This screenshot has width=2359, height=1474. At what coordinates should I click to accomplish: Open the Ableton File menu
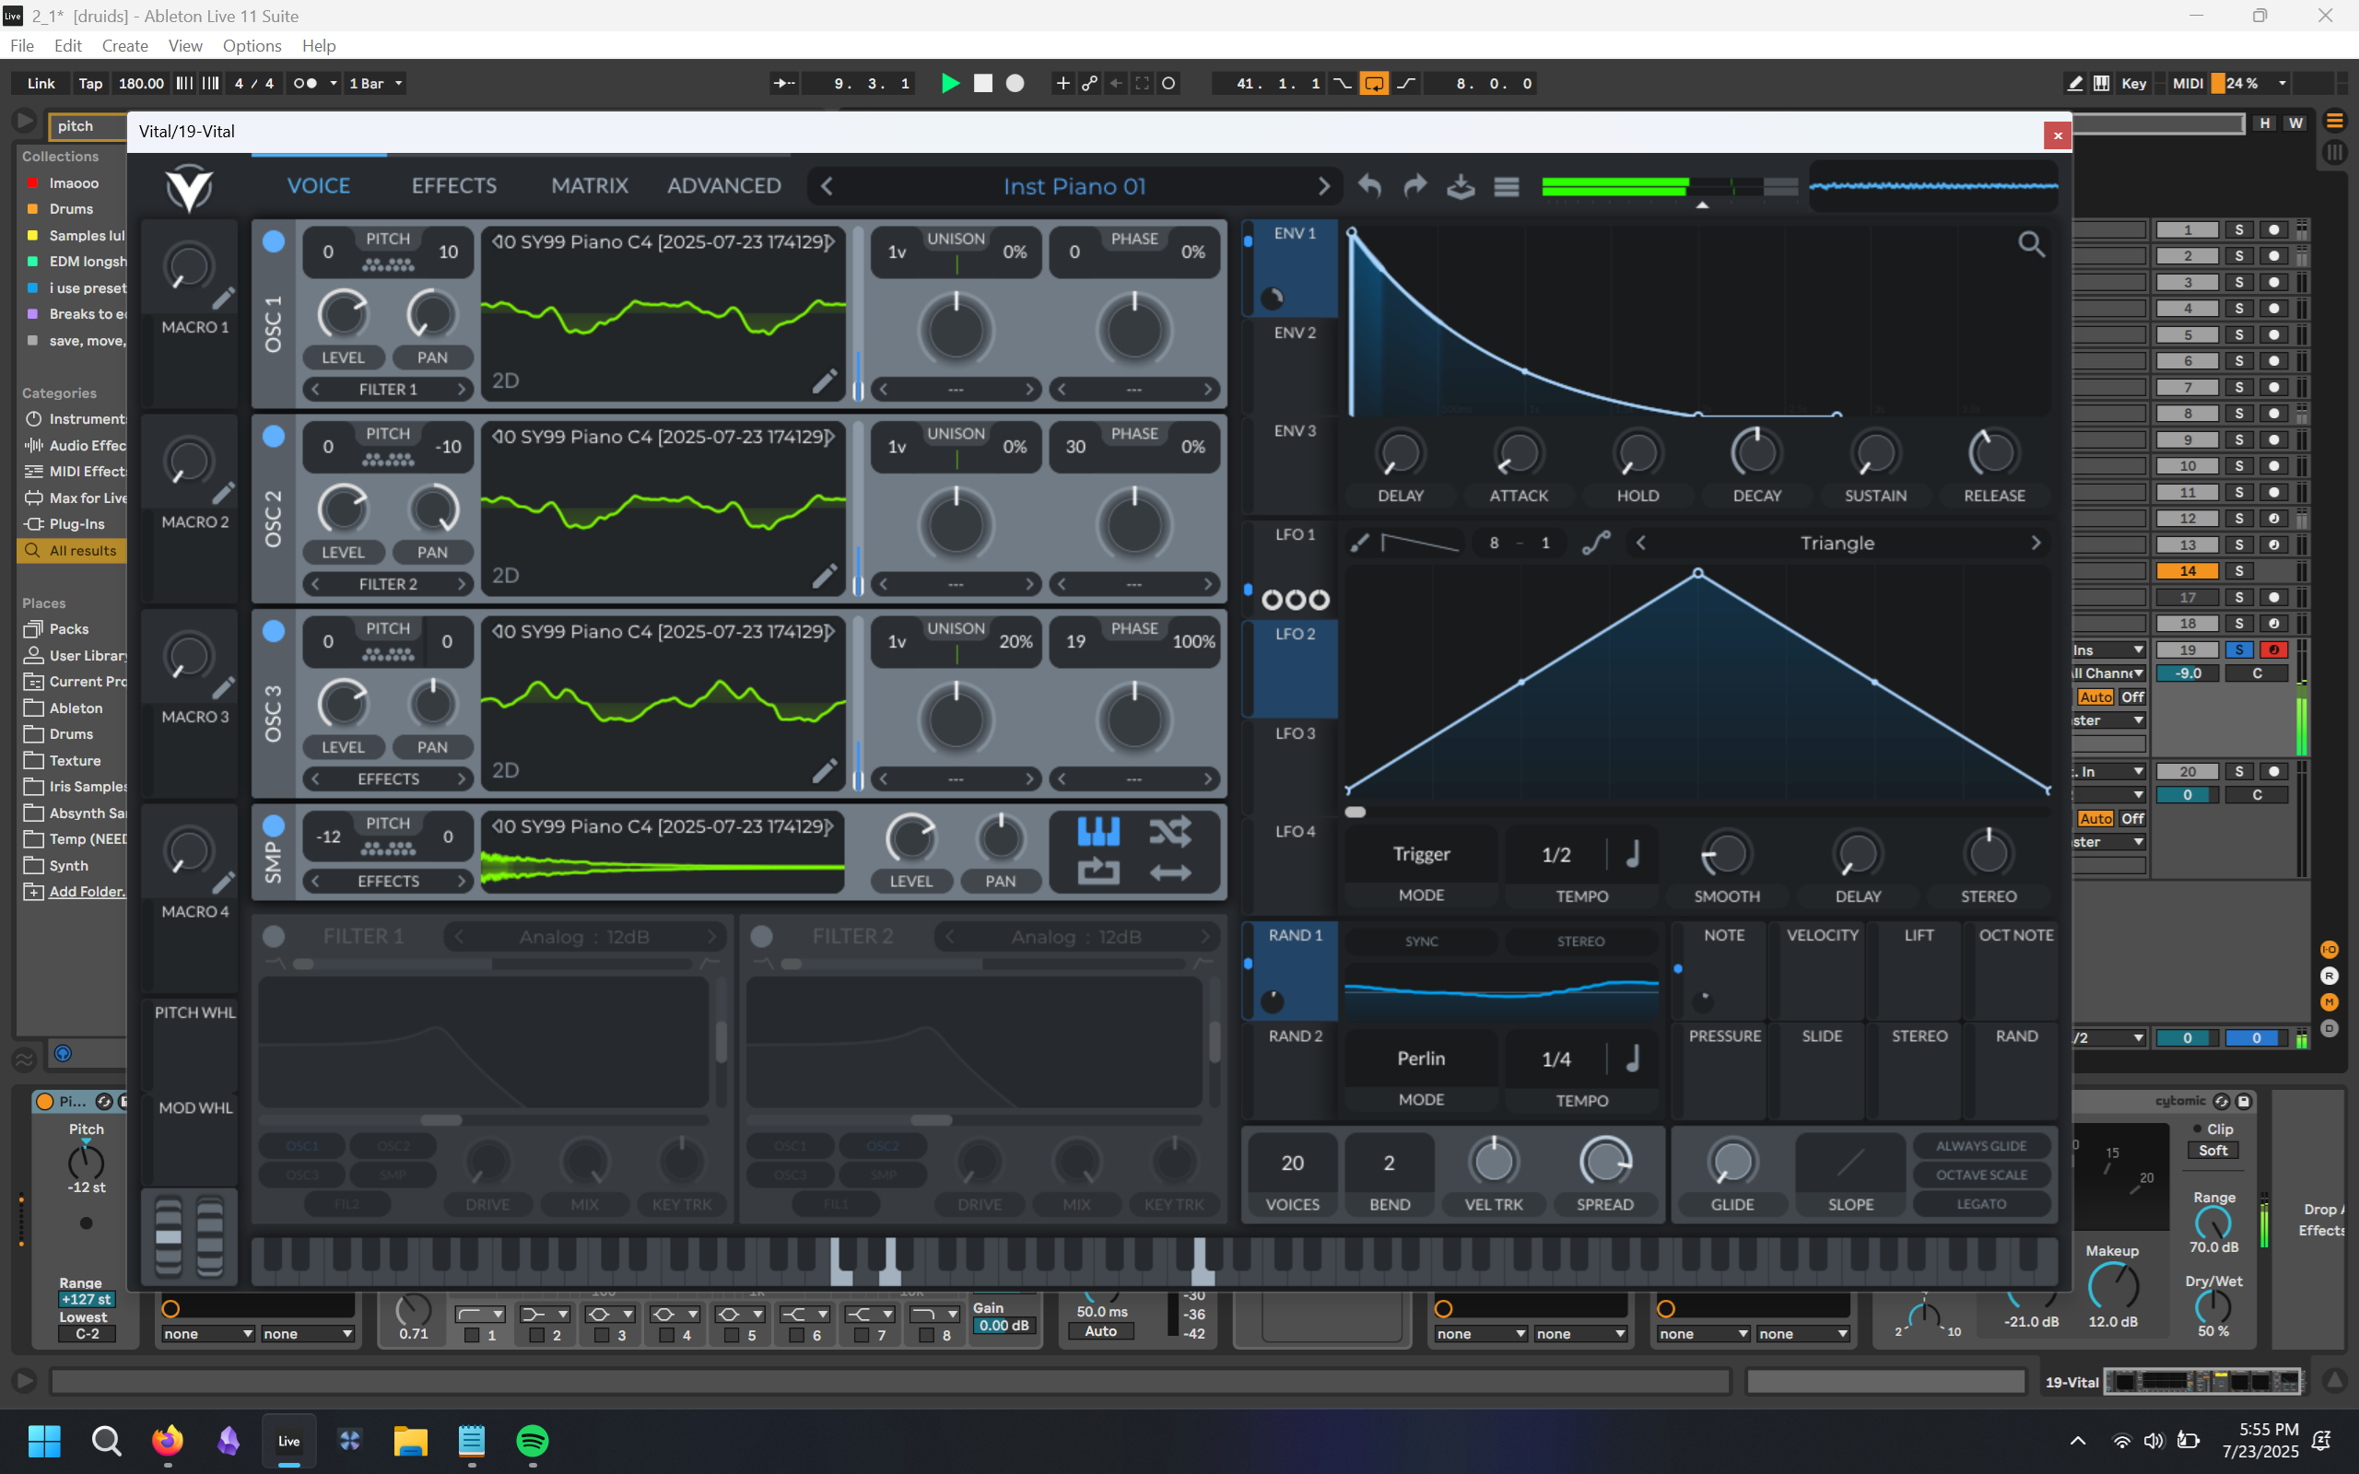pos(21,46)
